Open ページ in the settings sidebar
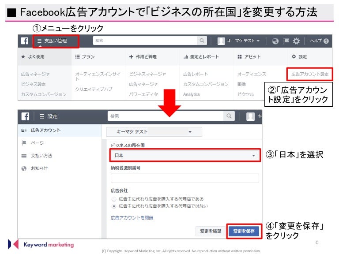This screenshot has height=254, width=339. [37, 143]
